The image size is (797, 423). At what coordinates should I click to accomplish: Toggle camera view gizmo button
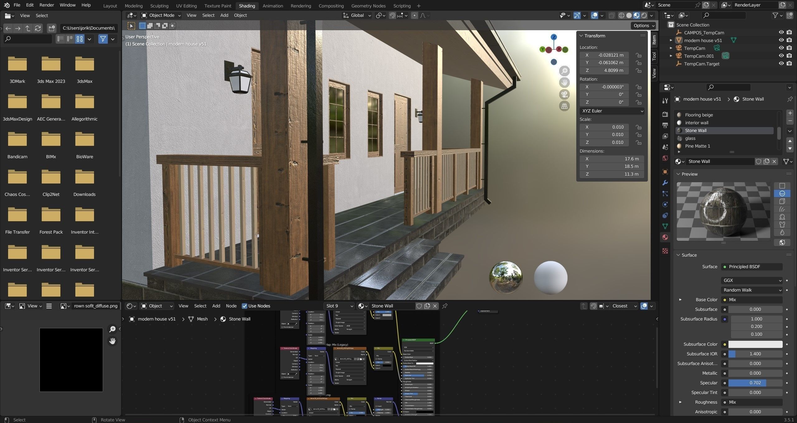click(x=564, y=94)
